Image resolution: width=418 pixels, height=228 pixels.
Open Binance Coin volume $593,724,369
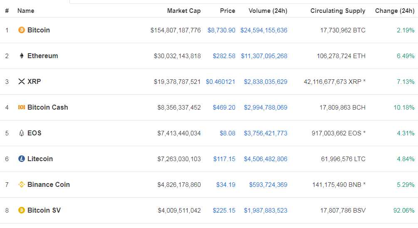point(268,185)
